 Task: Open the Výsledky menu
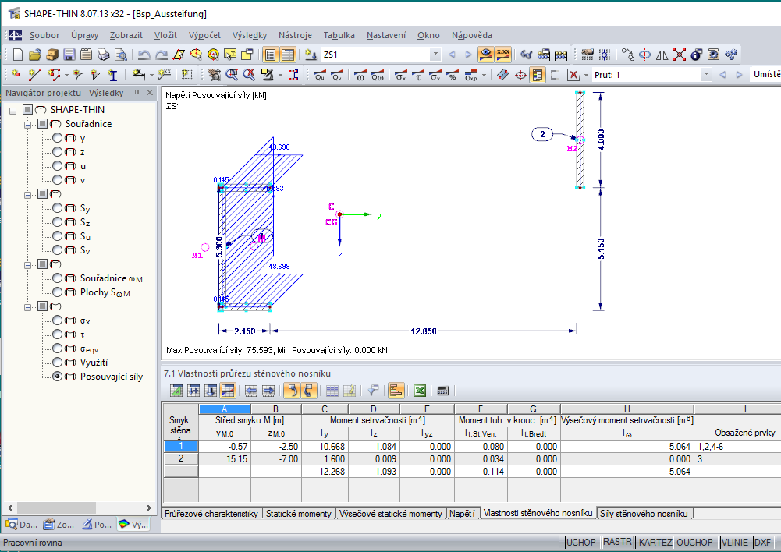tap(250, 35)
